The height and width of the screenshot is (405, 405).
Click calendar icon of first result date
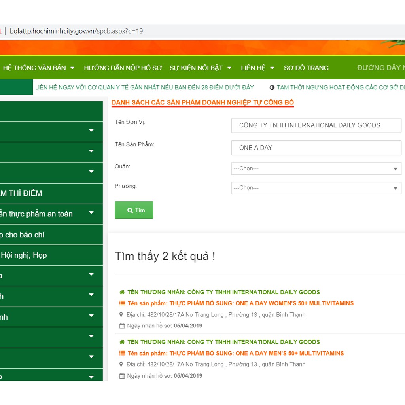click(122, 326)
